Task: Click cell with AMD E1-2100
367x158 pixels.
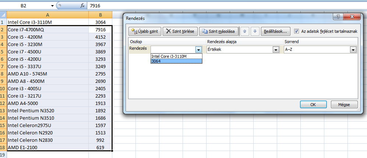Action: [x=48, y=147]
